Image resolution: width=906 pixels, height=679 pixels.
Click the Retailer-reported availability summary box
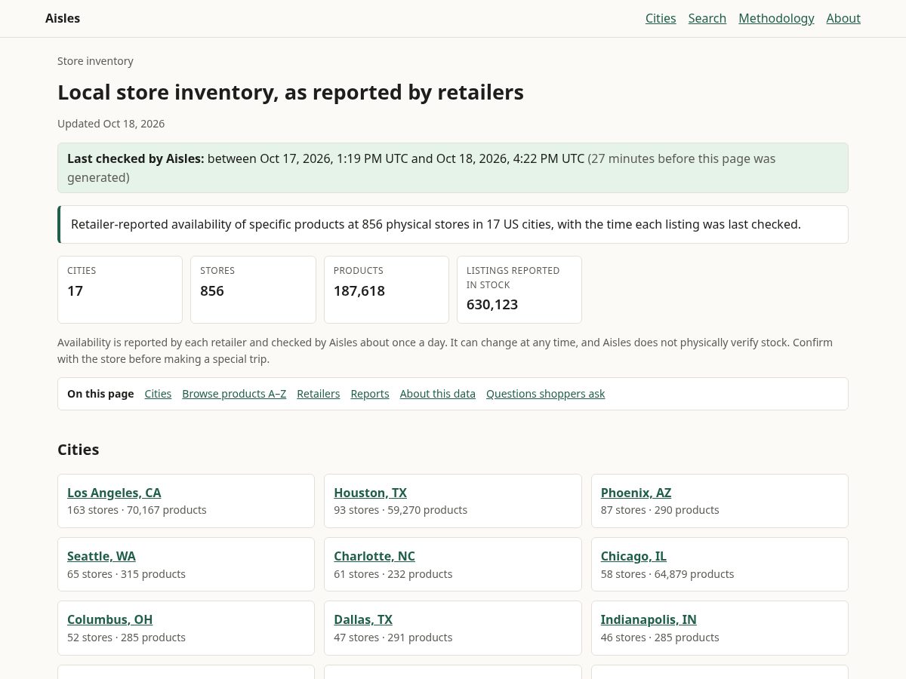coord(453,224)
